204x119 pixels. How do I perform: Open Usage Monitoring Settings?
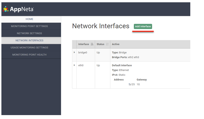click(29, 47)
